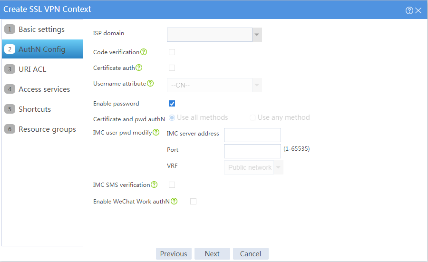428x262 pixels.
Task: Click the "ISP domain" label
Action: (x=108, y=33)
